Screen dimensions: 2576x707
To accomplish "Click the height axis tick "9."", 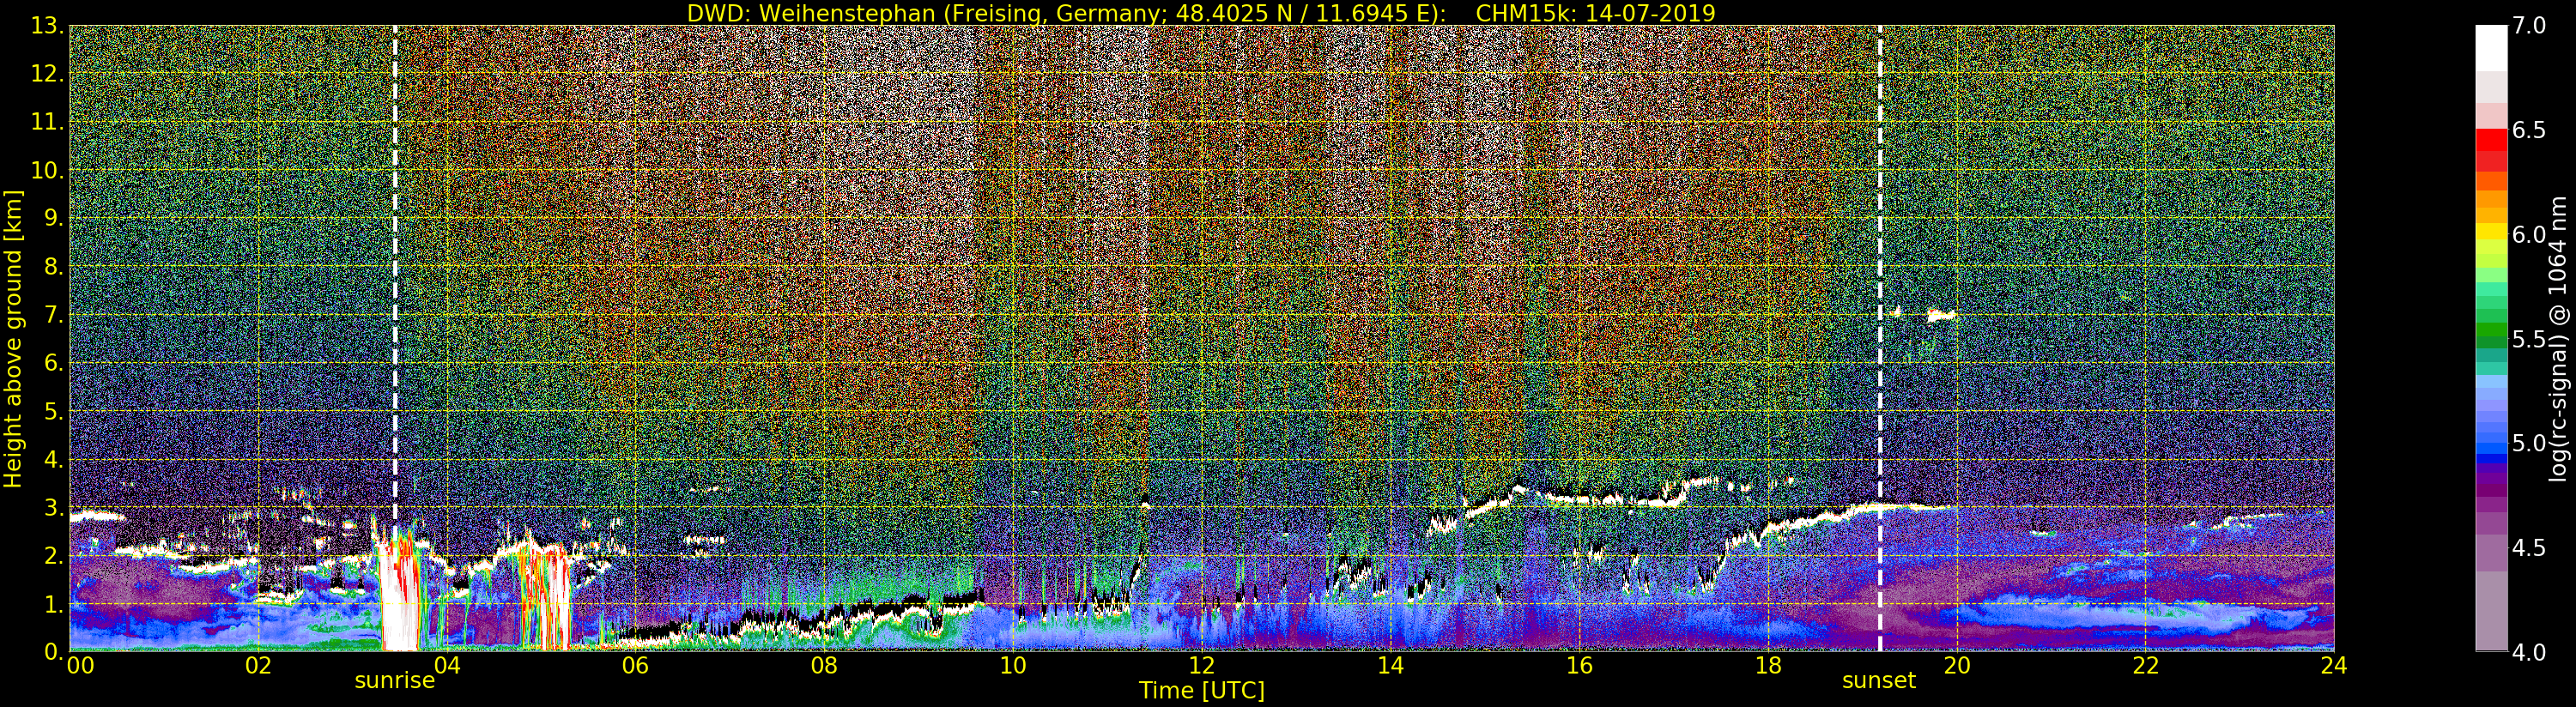I will point(54,218).
